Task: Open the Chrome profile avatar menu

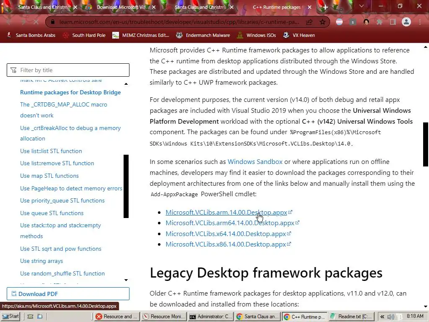Action: [406, 22]
